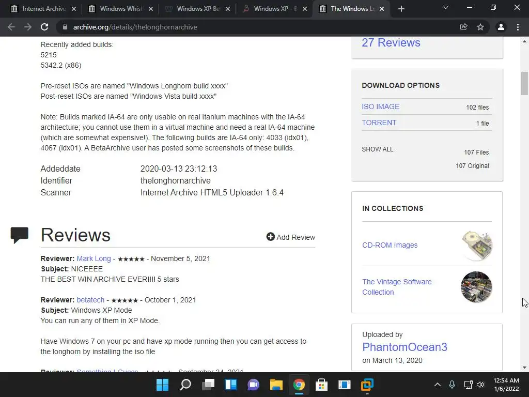
Task: Open the Chrome profile icon
Action: click(501, 27)
